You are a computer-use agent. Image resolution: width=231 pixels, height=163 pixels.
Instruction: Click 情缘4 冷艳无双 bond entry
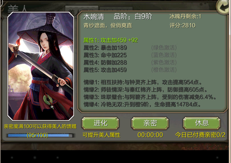click(142, 104)
